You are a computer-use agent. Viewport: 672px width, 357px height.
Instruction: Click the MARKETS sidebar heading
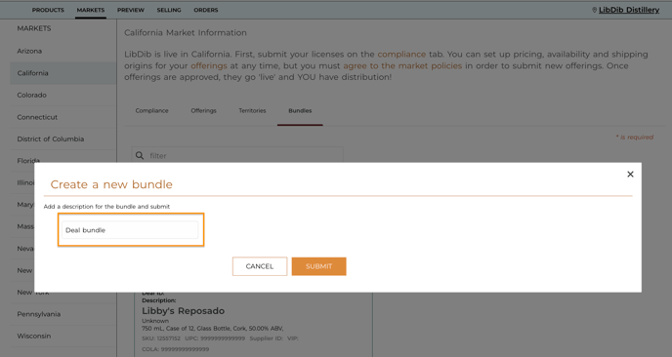point(34,28)
